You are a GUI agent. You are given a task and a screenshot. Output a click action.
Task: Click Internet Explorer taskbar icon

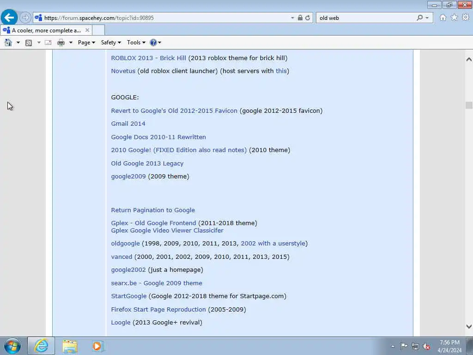pyautogui.click(x=41, y=346)
